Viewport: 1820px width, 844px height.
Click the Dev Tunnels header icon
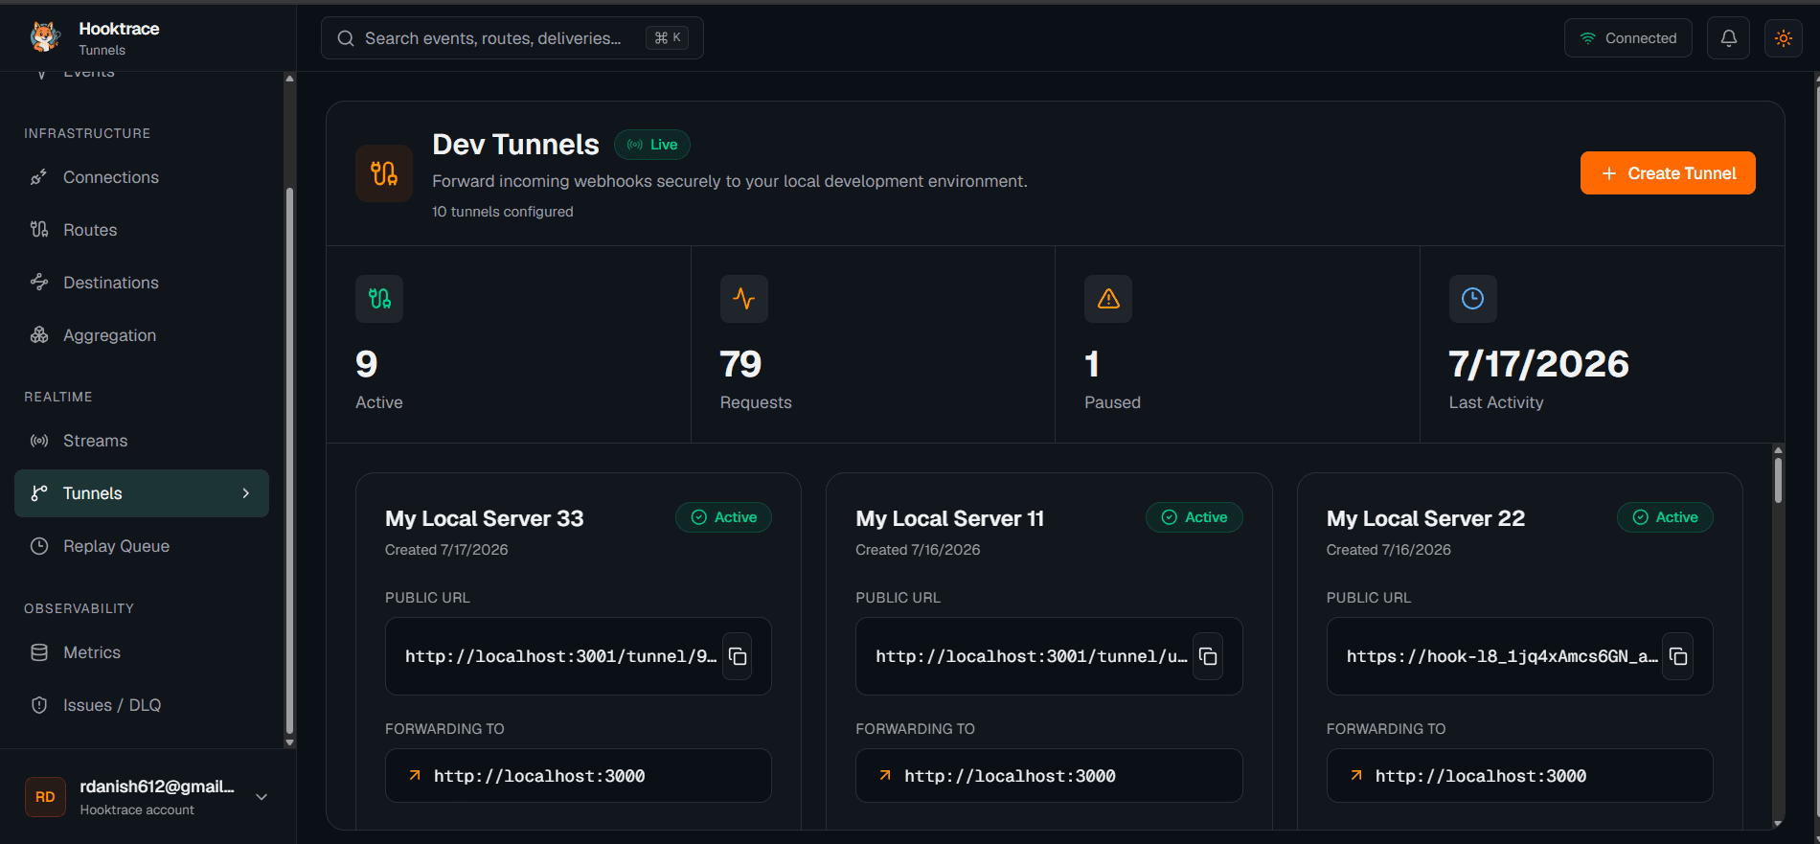coord(384,173)
